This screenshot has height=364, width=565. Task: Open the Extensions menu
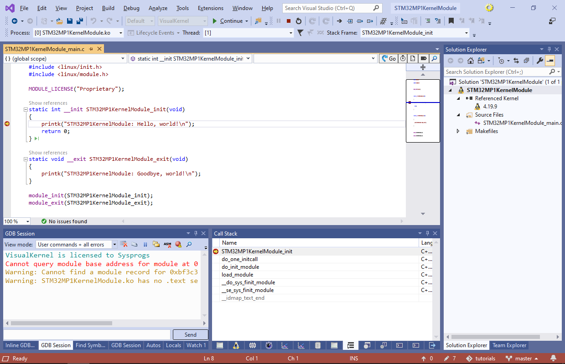pos(211,8)
